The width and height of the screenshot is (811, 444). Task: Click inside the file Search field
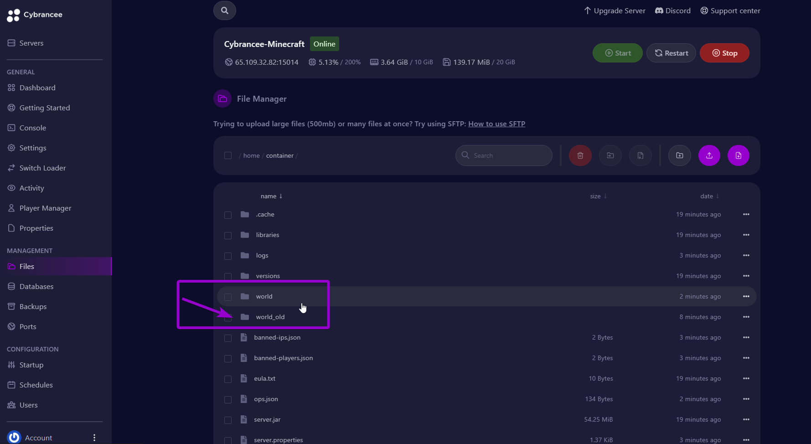(x=504, y=155)
